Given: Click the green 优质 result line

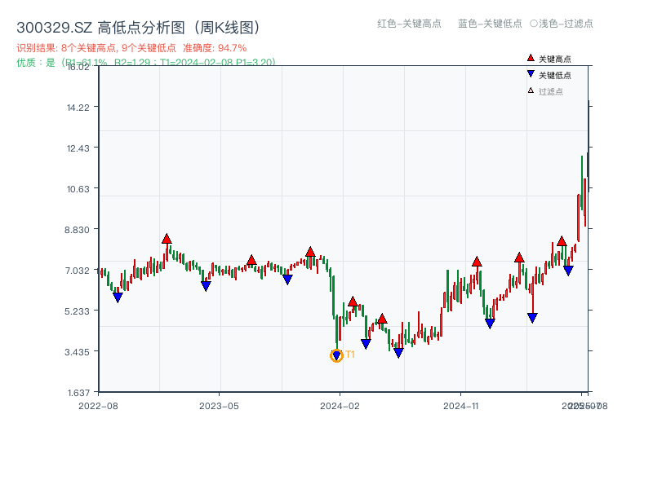Looking at the screenshot, I should pyautogui.click(x=145, y=62).
